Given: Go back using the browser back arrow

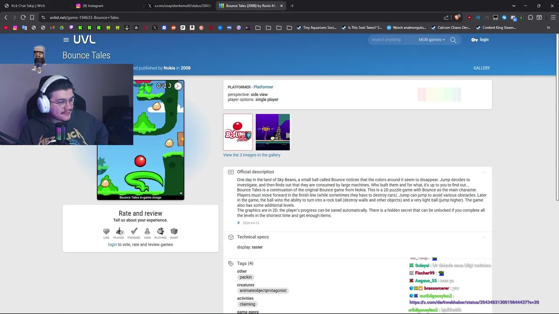Looking at the screenshot, I should coord(6,17).
